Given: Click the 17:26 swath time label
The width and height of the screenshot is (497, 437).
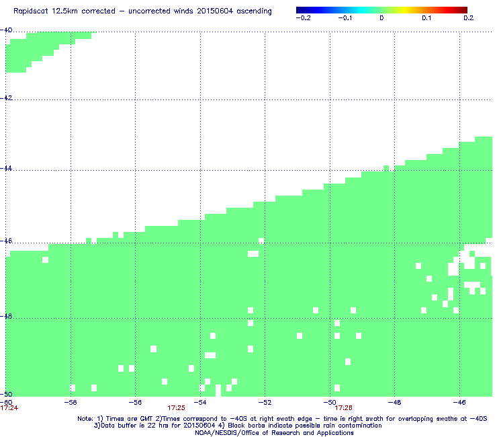Looking at the screenshot, I should 344,408.
